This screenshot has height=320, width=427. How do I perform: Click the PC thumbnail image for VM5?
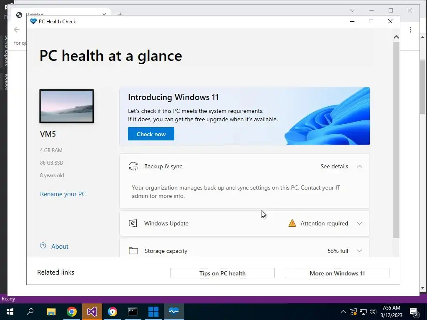67,106
